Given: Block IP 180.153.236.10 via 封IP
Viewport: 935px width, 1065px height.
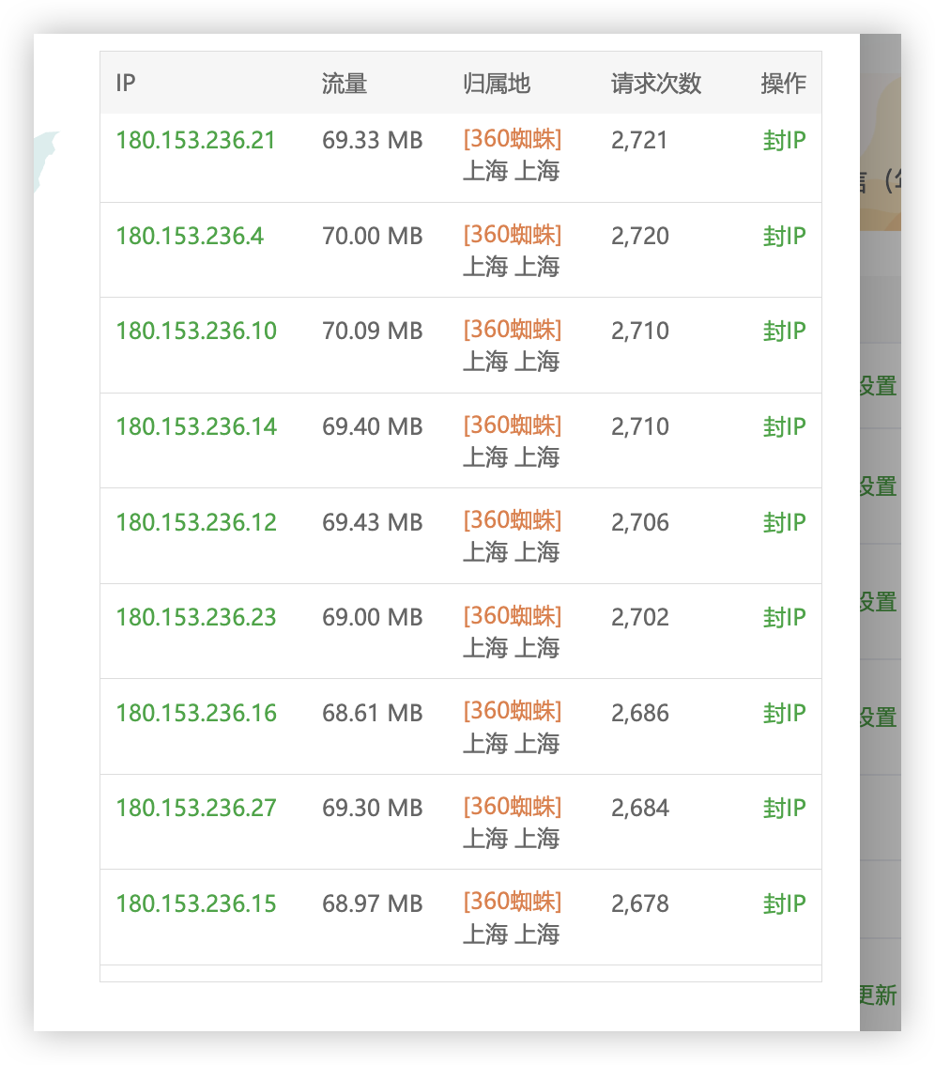Looking at the screenshot, I should 784,332.
